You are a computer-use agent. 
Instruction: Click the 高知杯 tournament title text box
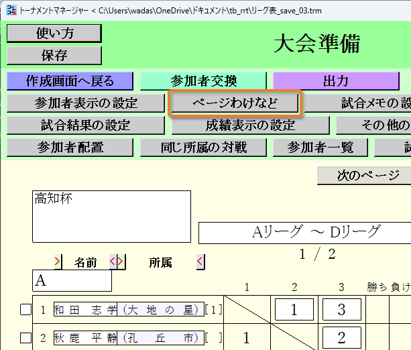[x=112, y=217]
